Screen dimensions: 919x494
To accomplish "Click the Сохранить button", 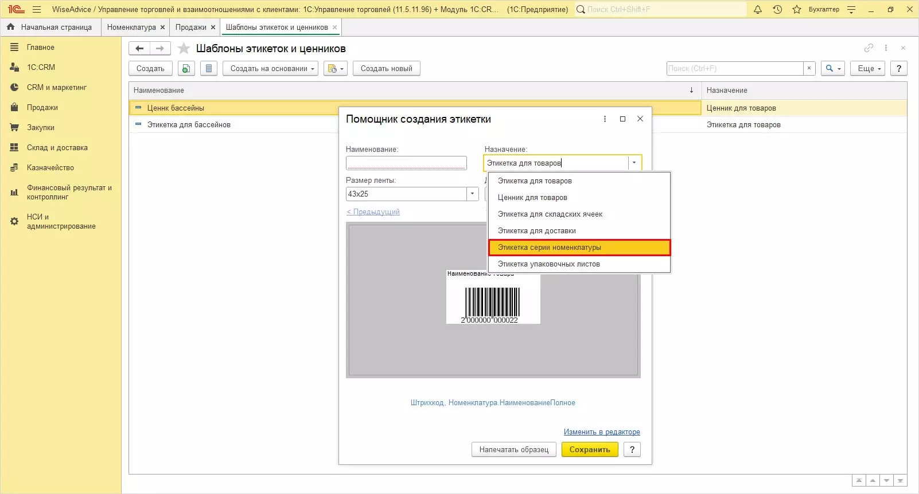I will [x=590, y=450].
